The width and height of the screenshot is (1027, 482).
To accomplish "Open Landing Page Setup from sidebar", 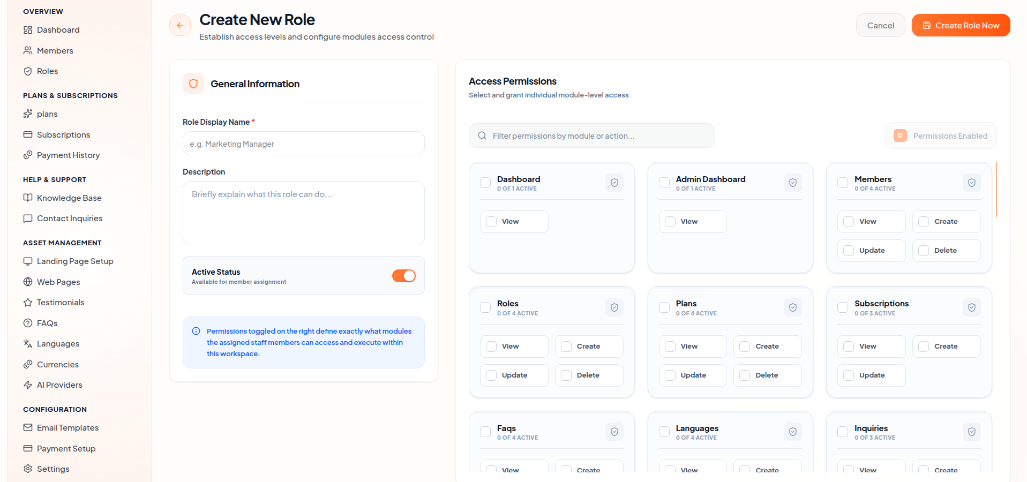I will click(75, 261).
